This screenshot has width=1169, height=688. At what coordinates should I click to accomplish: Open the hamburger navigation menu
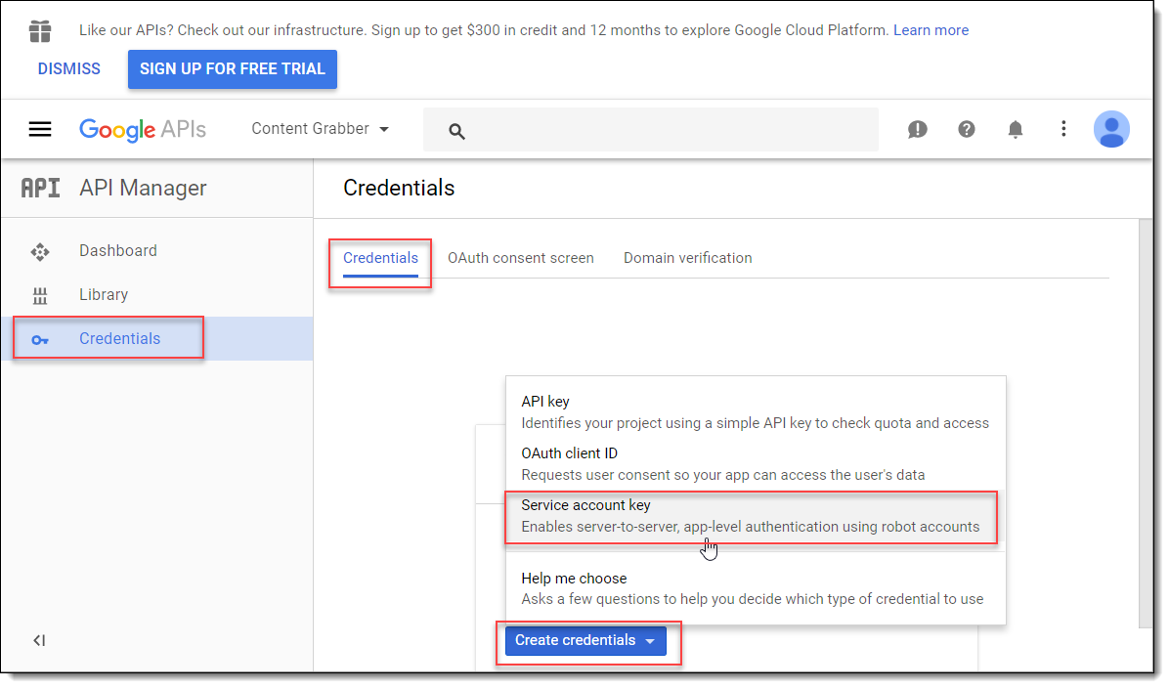[40, 130]
